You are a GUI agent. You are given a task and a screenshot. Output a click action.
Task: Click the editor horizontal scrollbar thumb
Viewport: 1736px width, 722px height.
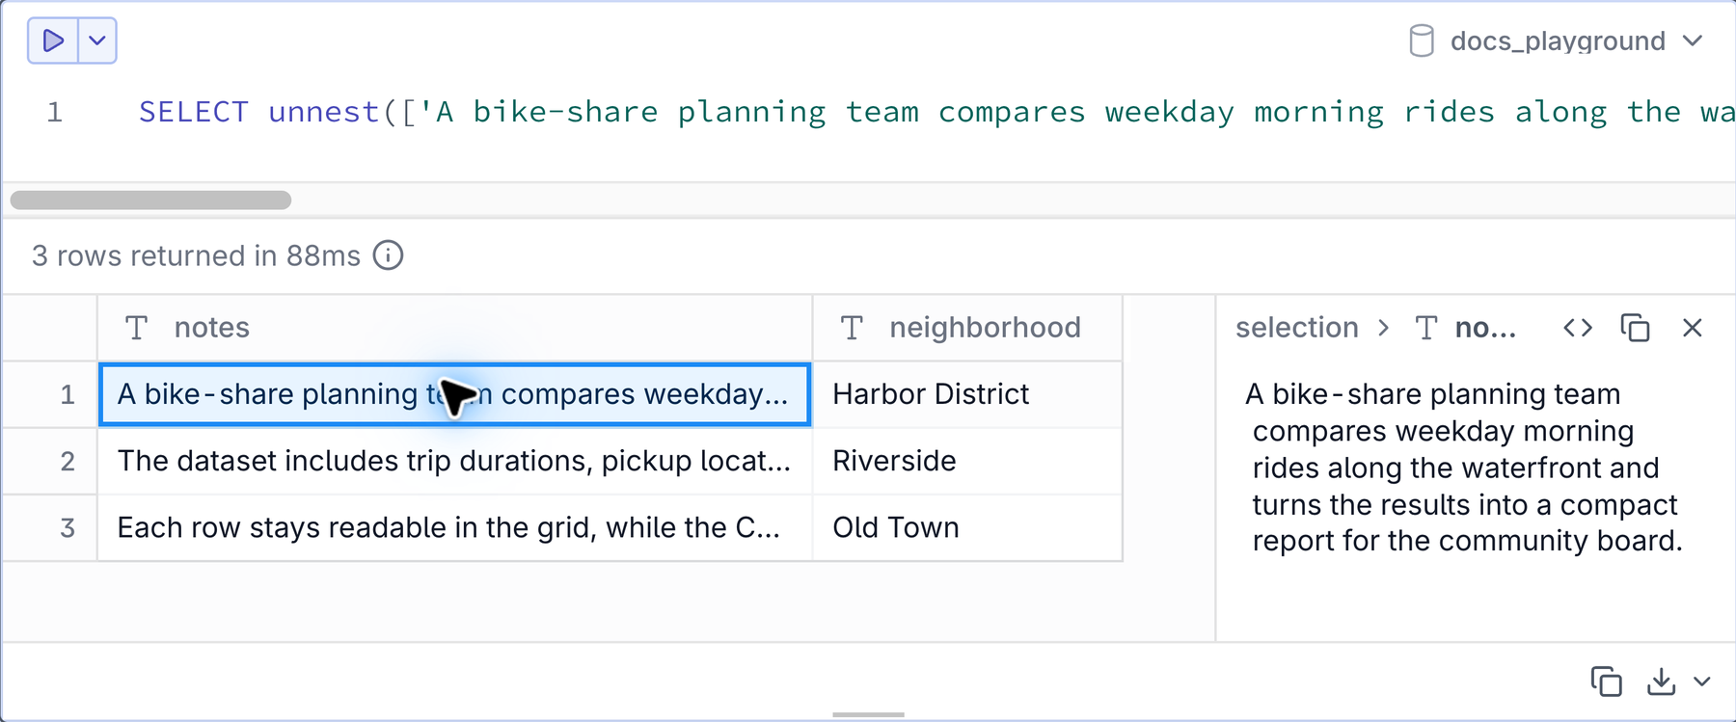tap(150, 200)
